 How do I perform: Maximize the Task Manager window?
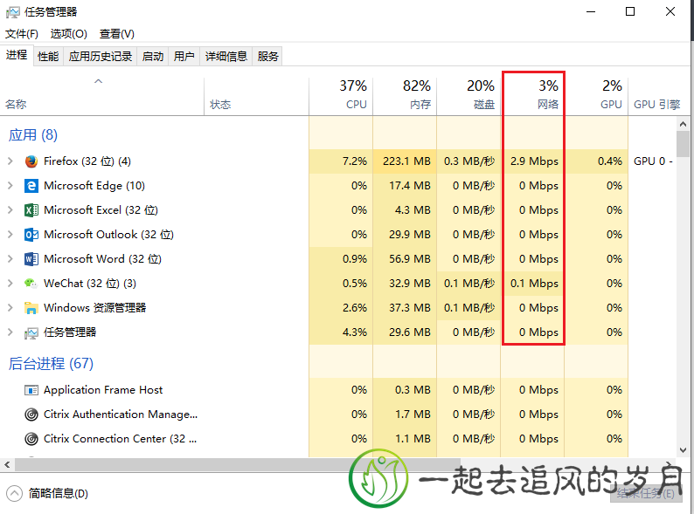click(x=630, y=12)
